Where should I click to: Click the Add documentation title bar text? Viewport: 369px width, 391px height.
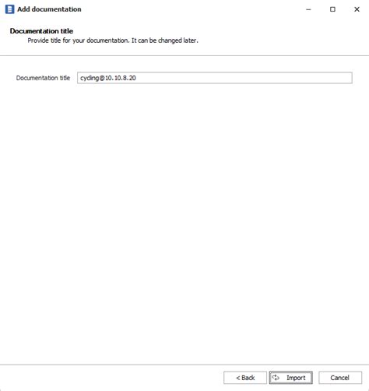pyautogui.click(x=49, y=9)
